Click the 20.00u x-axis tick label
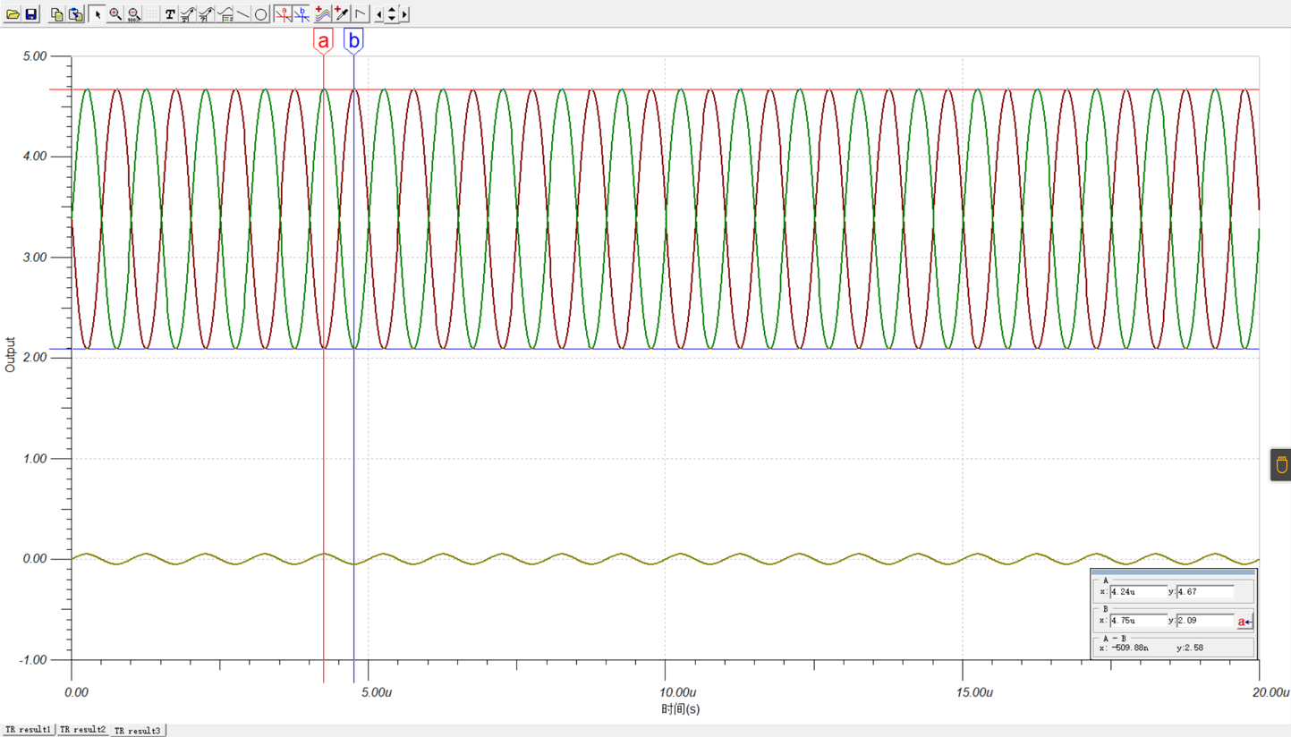This screenshot has width=1291, height=737. coord(1270,692)
